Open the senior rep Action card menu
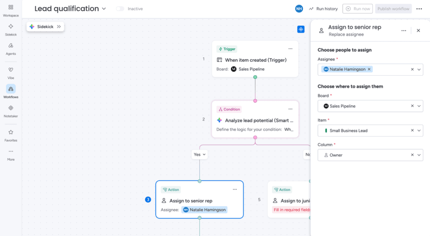Screen dimensions: 430x236 click(x=235, y=189)
